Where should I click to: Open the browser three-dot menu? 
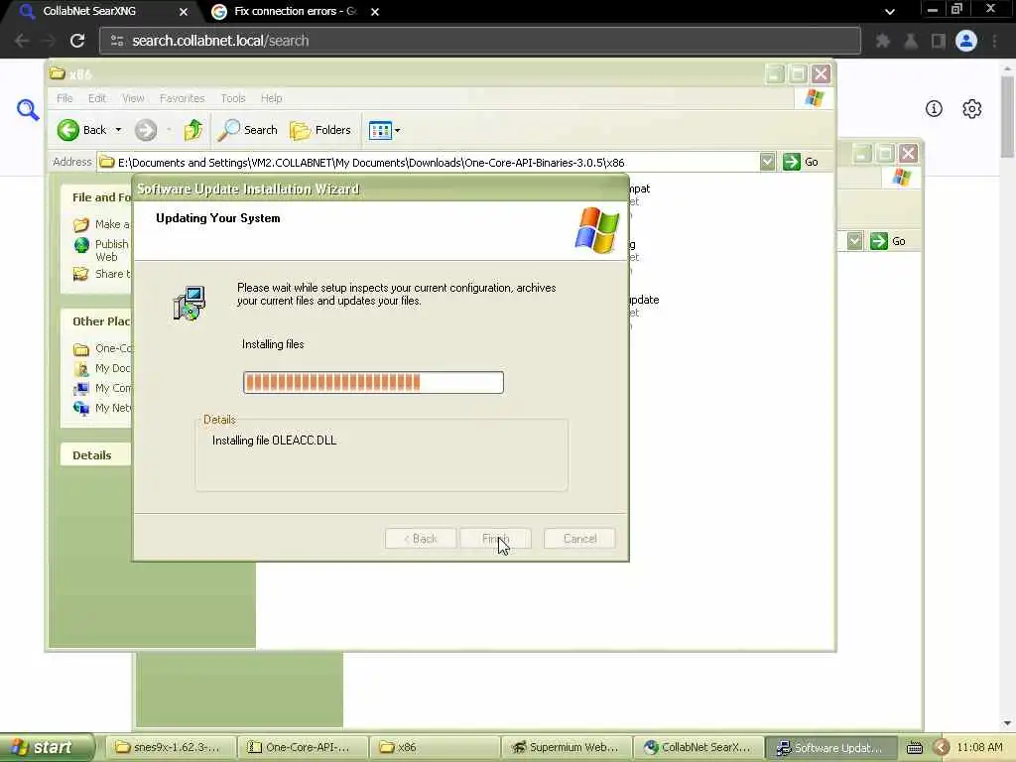[994, 41]
